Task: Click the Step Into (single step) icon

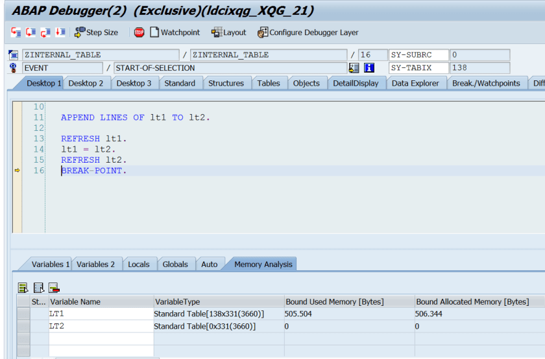Action: point(16,32)
